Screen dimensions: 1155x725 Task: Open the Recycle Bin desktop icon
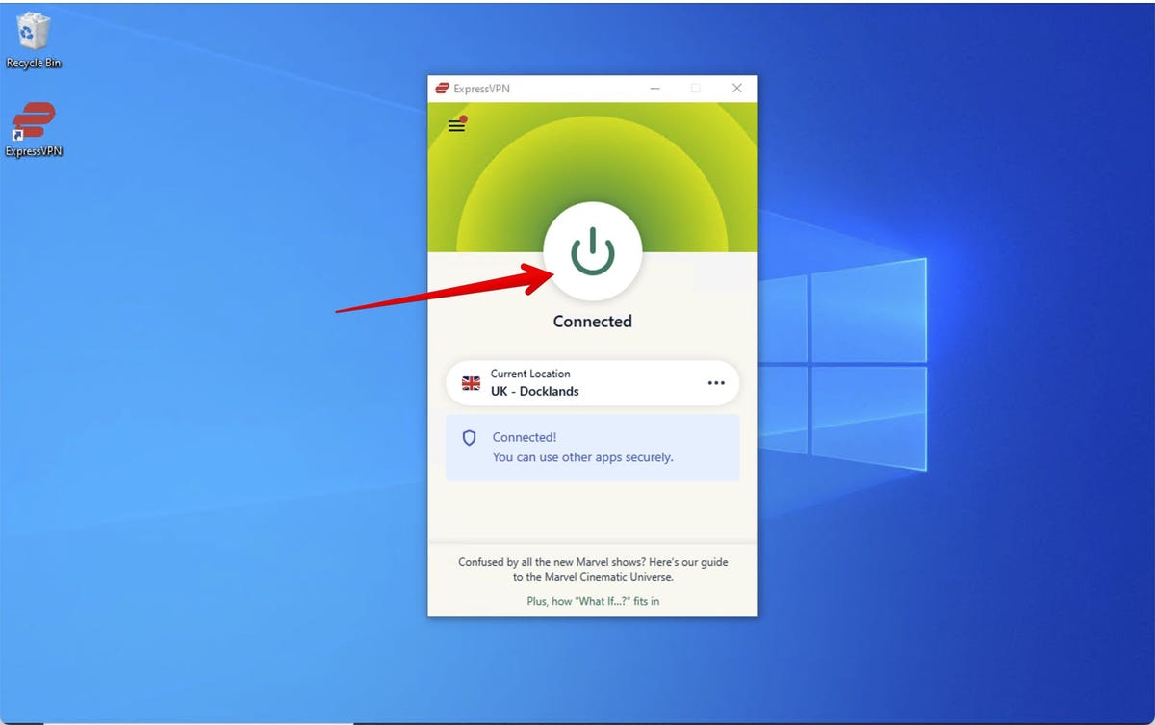[x=34, y=40]
